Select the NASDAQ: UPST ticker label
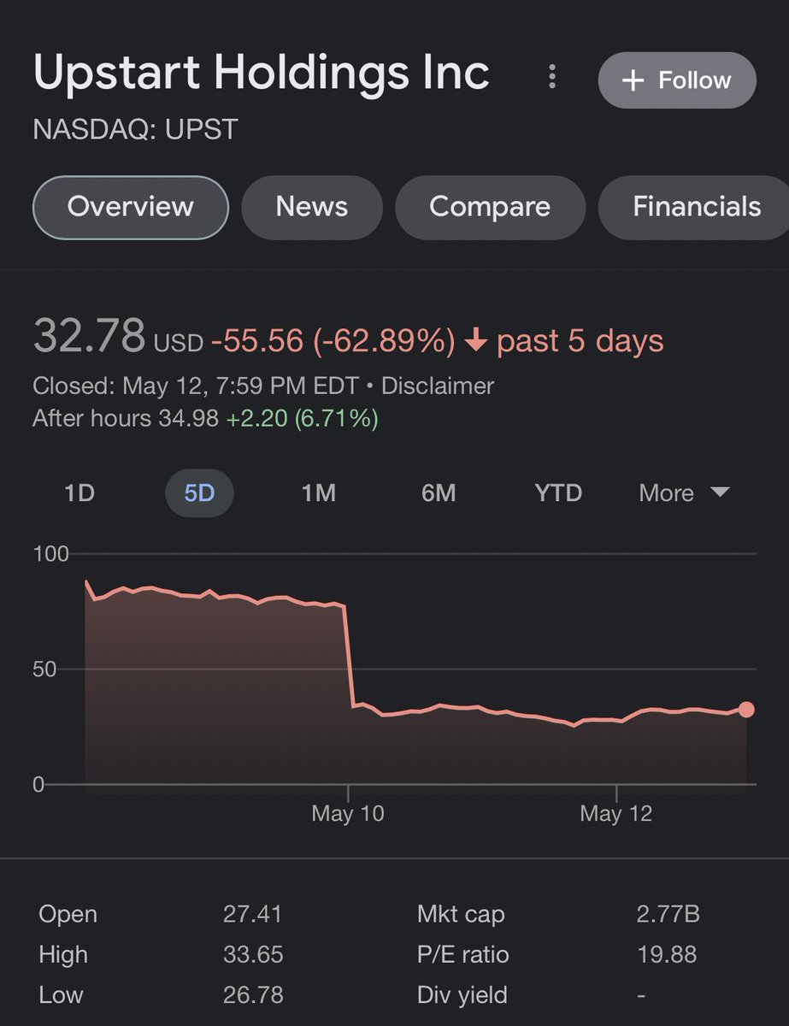789x1026 pixels. pos(135,130)
